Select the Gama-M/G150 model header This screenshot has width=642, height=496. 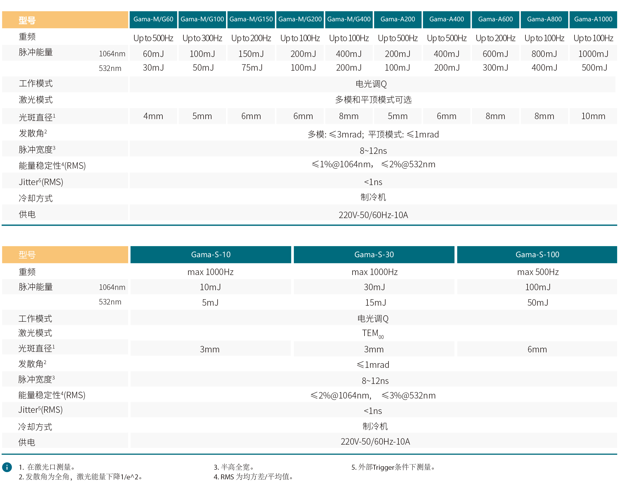pos(251,19)
